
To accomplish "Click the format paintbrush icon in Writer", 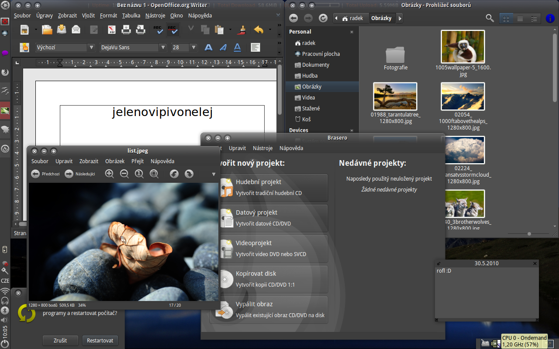I will pyautogui.click(x=242, y=30).
